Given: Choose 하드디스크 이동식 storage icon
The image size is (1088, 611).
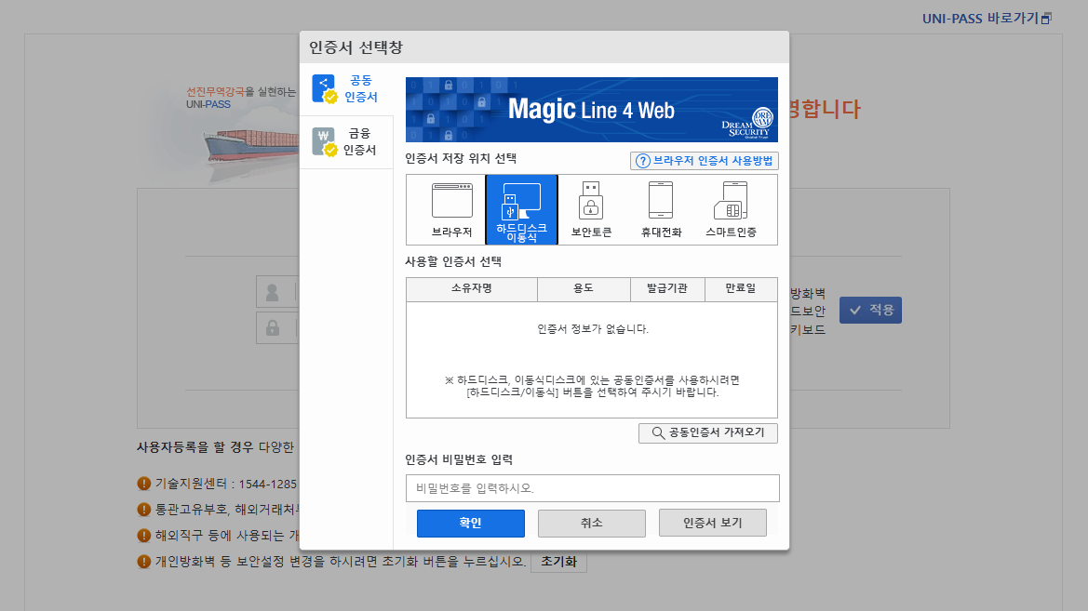Looking at the screenshot, I should 522,209.
